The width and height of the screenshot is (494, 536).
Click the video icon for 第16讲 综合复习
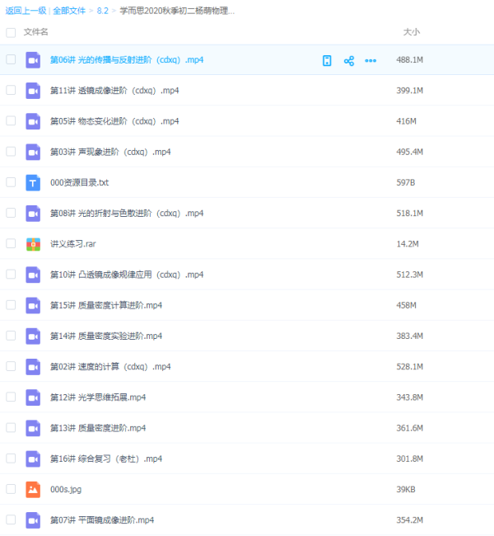(33, 458)
